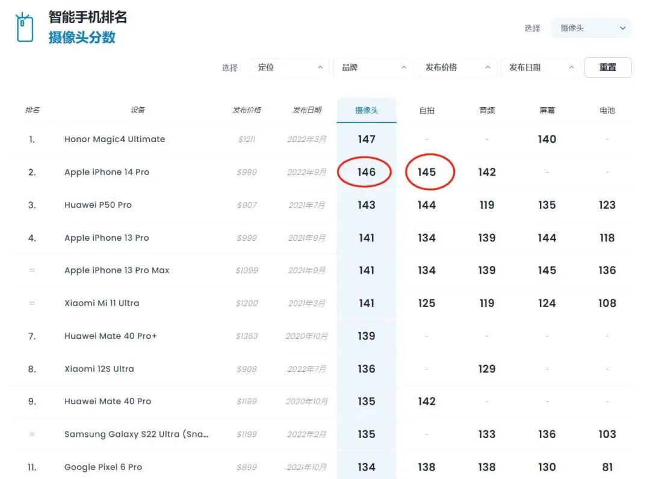Click price $1211 for Honor Magic4 Ultimate
The image size is (650, 479).
tap(247, 139)
